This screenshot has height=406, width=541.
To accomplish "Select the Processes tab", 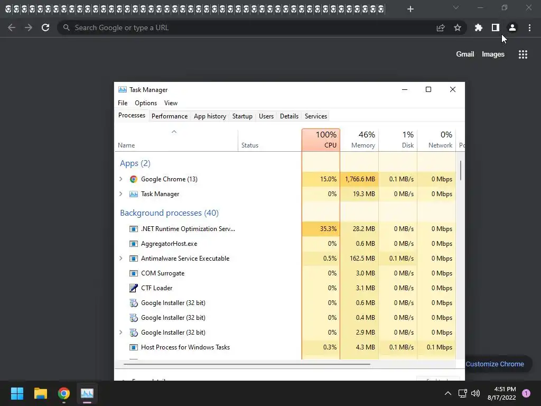I will [132, 116].
